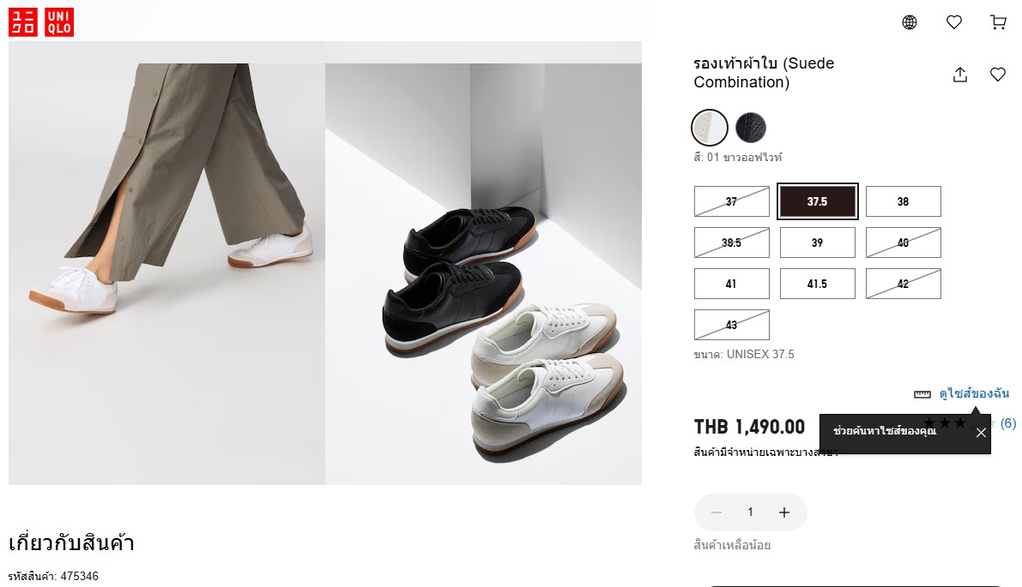This screenshot has width=1022, height=587.
Task: Close the size helper tooltip
Action: point(981,433)
